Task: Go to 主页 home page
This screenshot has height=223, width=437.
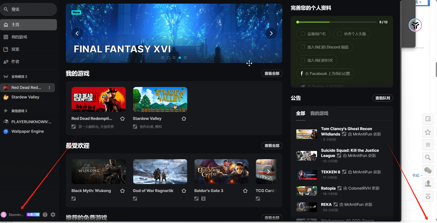Action: (28, 25)
